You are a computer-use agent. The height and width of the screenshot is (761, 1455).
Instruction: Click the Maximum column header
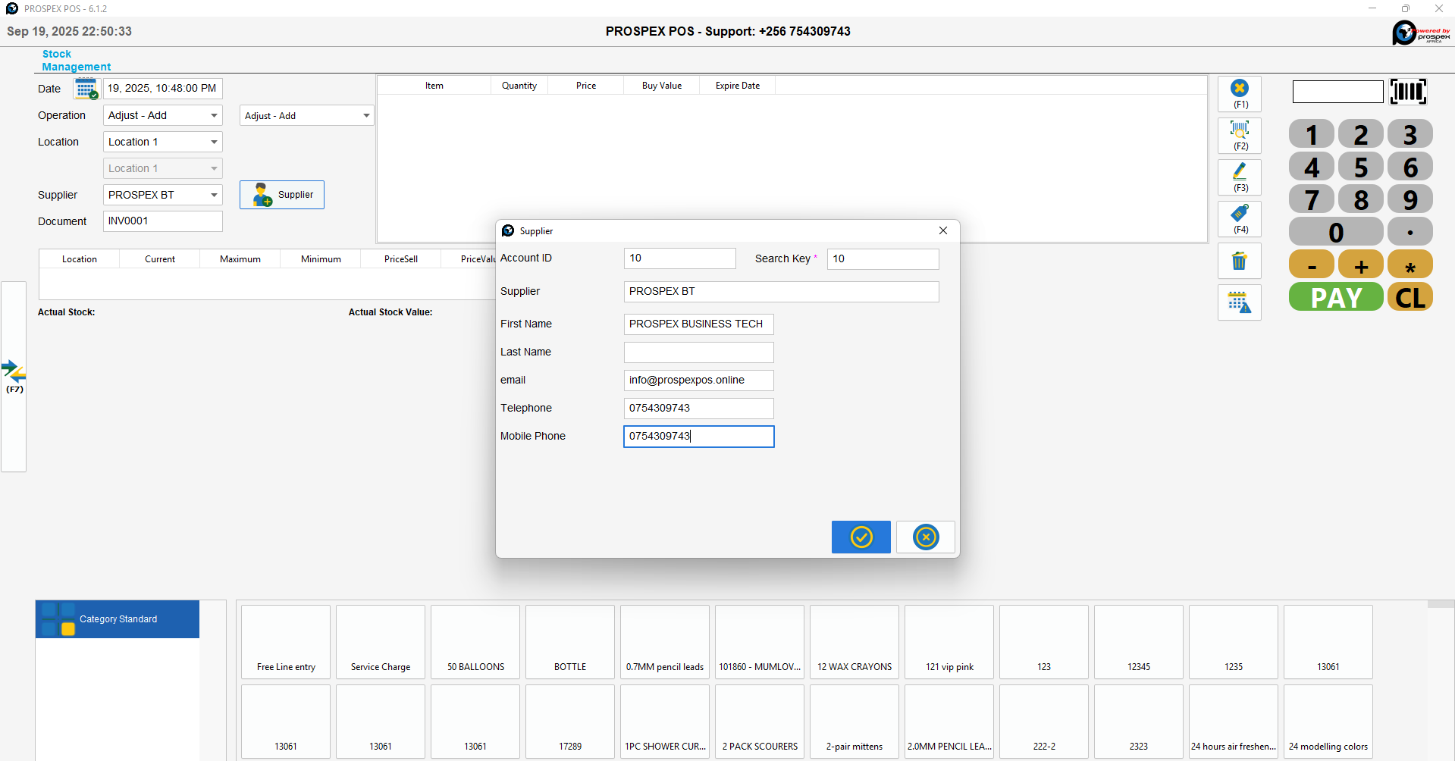(x=240, y=259)
